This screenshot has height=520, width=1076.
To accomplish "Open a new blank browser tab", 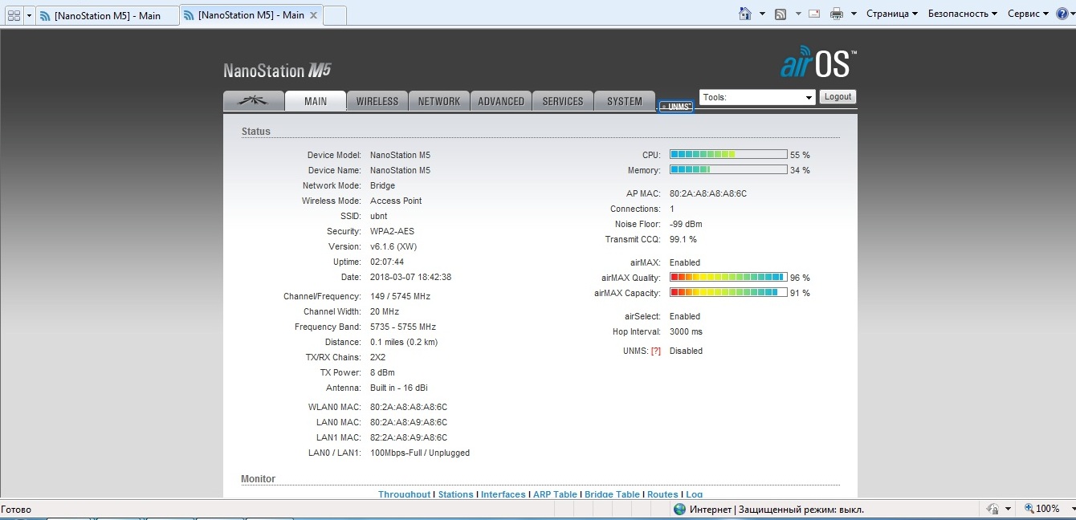I will pos(335,15).
